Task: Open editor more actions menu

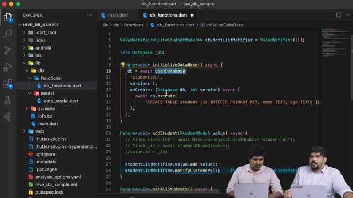Action: (348, 15)
